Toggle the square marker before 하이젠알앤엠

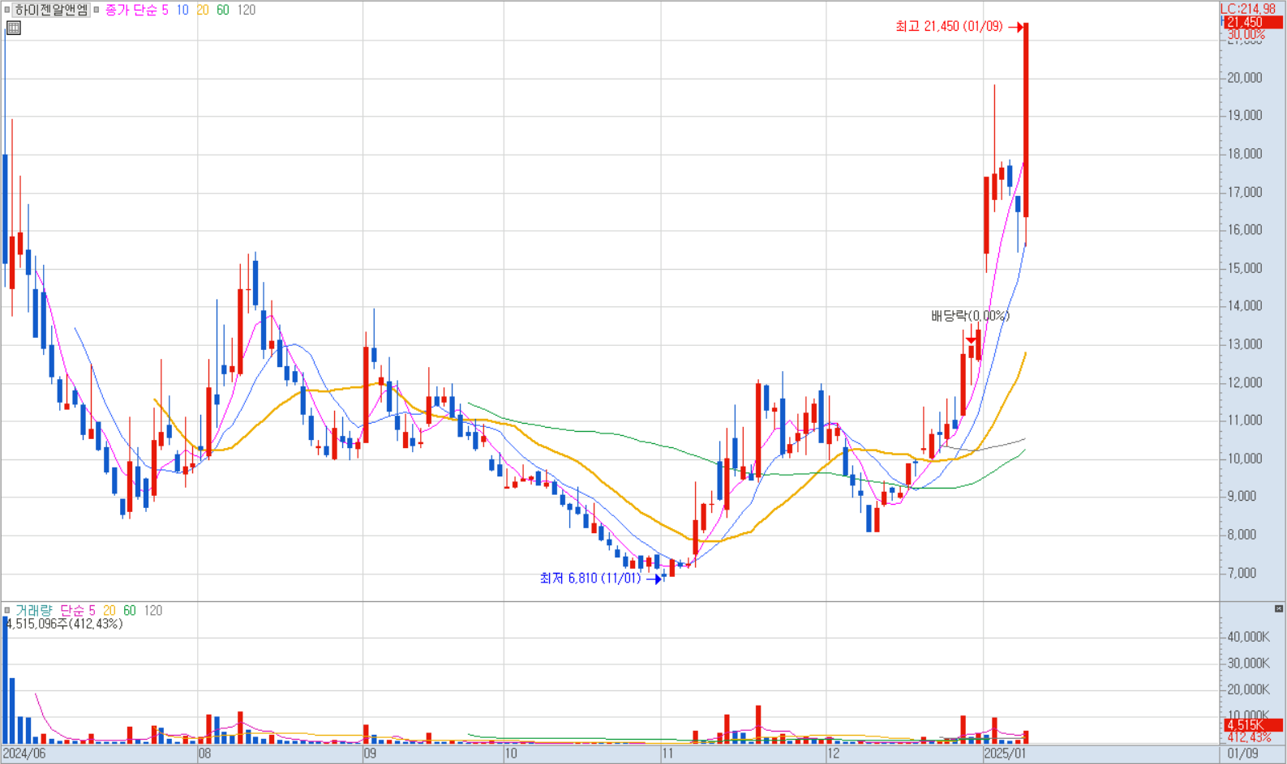(x=7, y=10)
